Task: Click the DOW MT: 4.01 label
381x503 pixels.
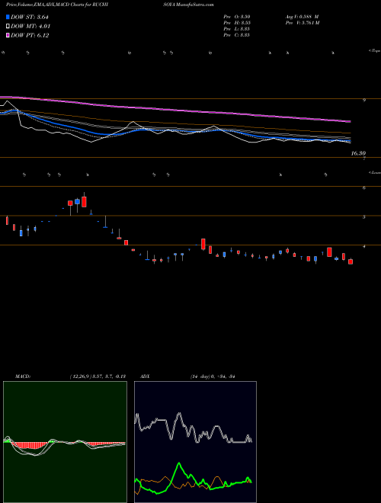Action: click(x=30, y=27)
